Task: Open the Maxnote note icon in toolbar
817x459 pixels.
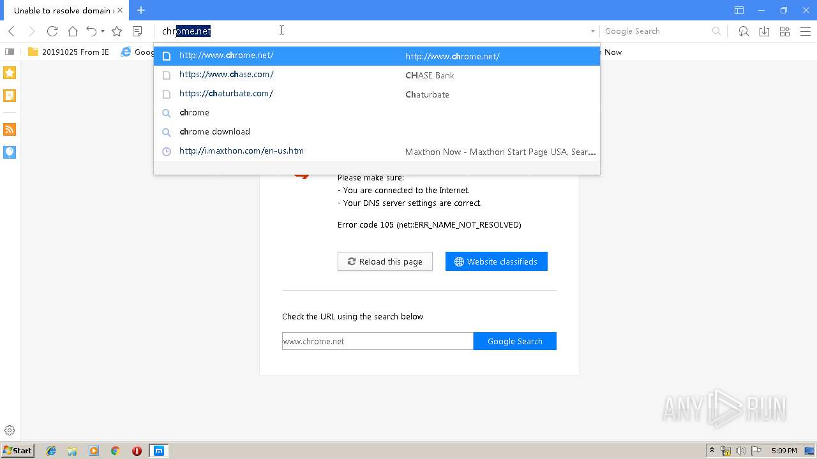Action: click(x=137, y=31)
